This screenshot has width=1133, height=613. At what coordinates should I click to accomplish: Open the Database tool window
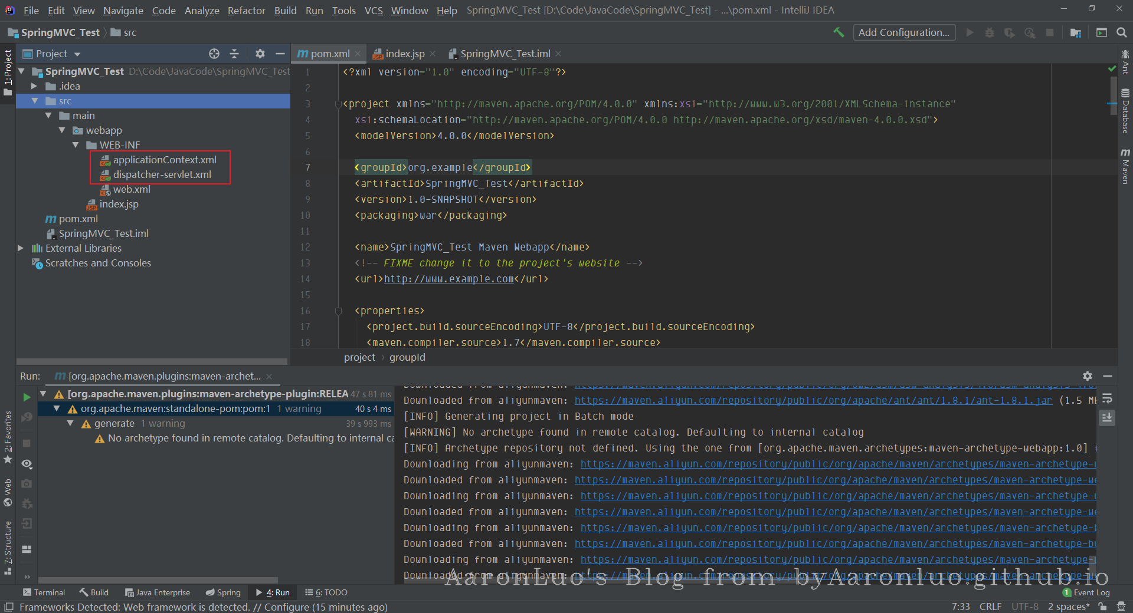click(1125, 111)
